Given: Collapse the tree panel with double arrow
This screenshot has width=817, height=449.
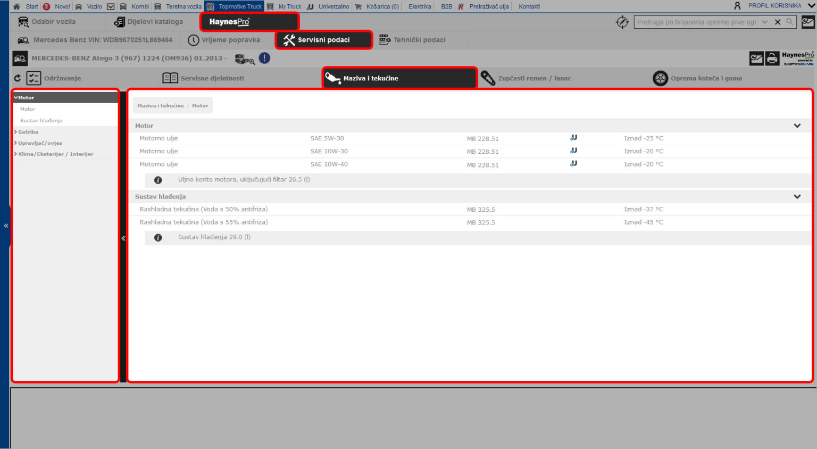Looking at the screenshot, I should tap(123, 238).
